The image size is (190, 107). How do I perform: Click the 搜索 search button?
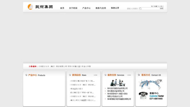161,9
